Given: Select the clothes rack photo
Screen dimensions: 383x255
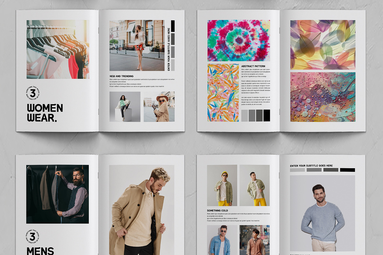Looking at the screenshot, I should tap(58, 49).
